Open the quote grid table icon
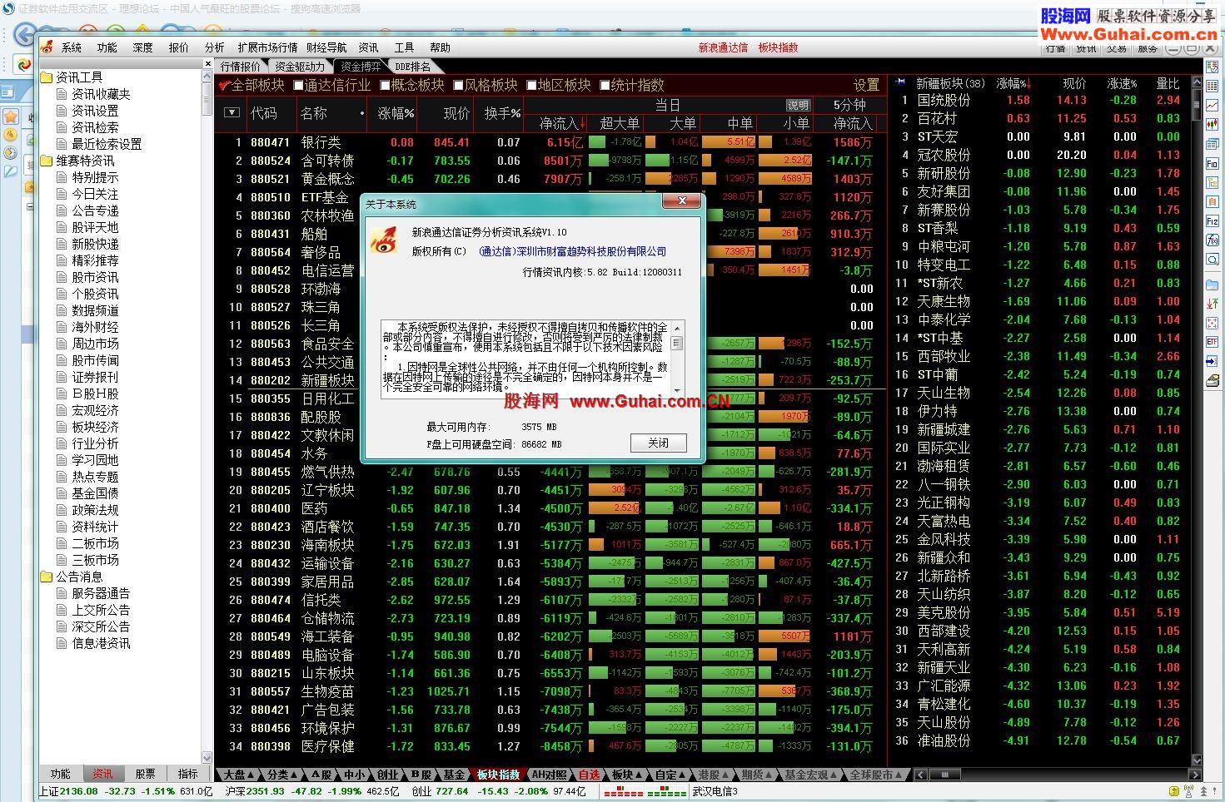This screenshot has width=1225, height=802. click(1212, 86)
